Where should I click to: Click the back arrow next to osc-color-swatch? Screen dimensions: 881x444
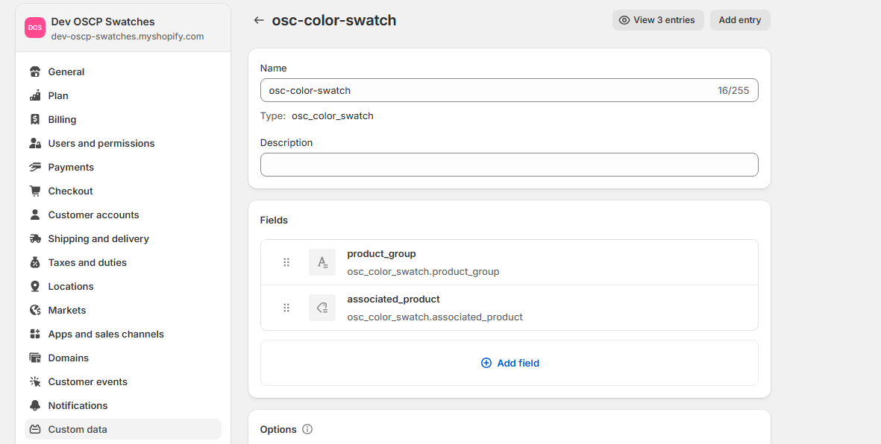259,20
